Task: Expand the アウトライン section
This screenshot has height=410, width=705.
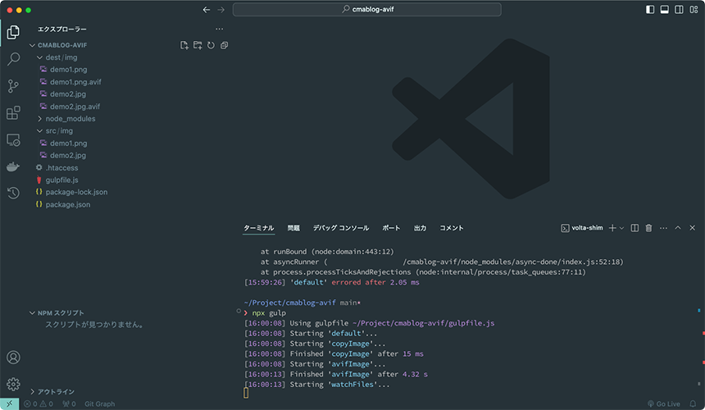Action: tap(56, 392)
